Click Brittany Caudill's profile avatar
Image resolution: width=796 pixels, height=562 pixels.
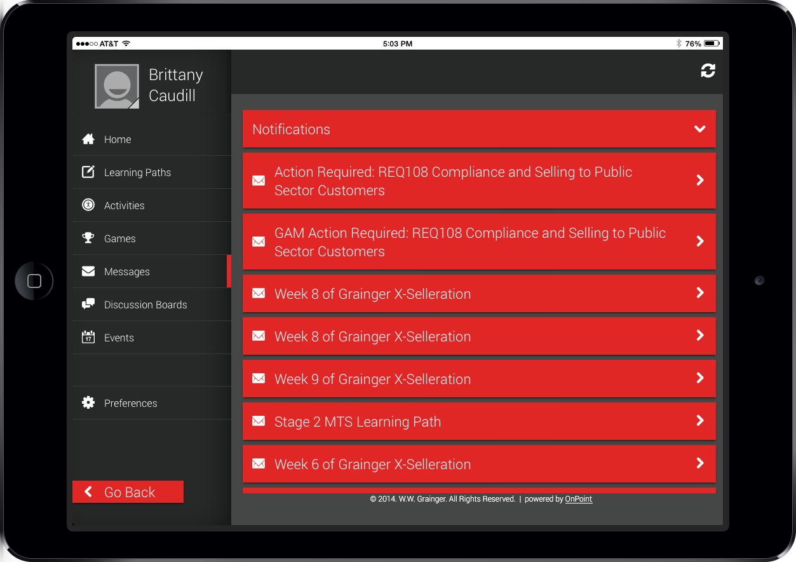coord(117,86)
